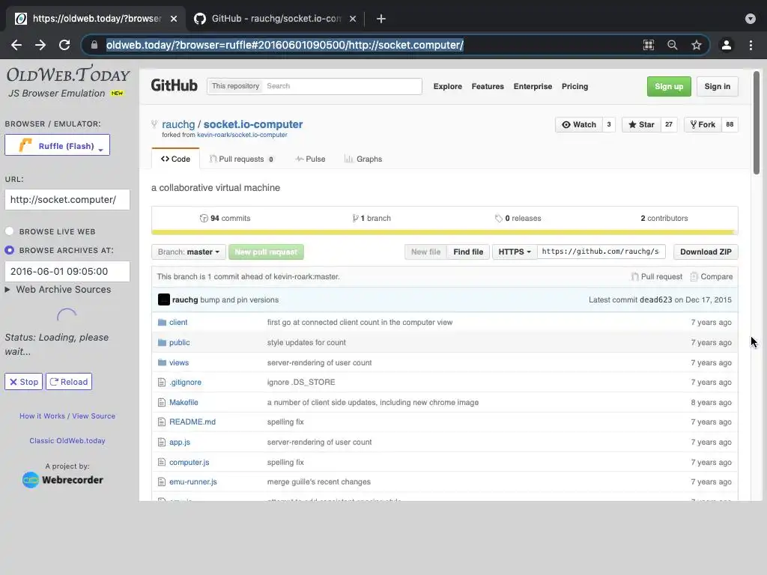Click the Find file button

pyautogui.click(x=468, y=252)
